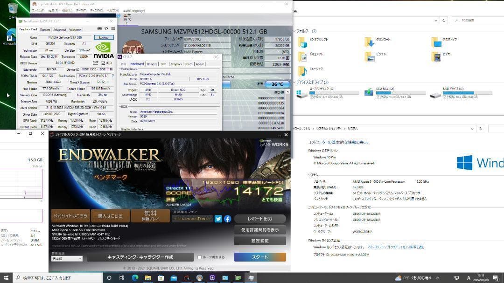
Task: Enable the loop playback checkbox
Action: click(200, 257)
